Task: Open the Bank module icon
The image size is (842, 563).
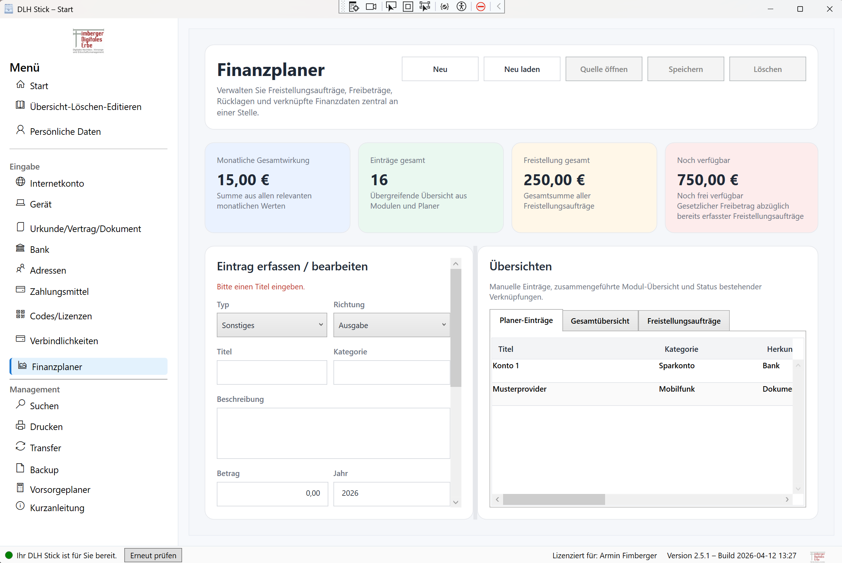Action: pyautogui.click(x=20, y=248)
